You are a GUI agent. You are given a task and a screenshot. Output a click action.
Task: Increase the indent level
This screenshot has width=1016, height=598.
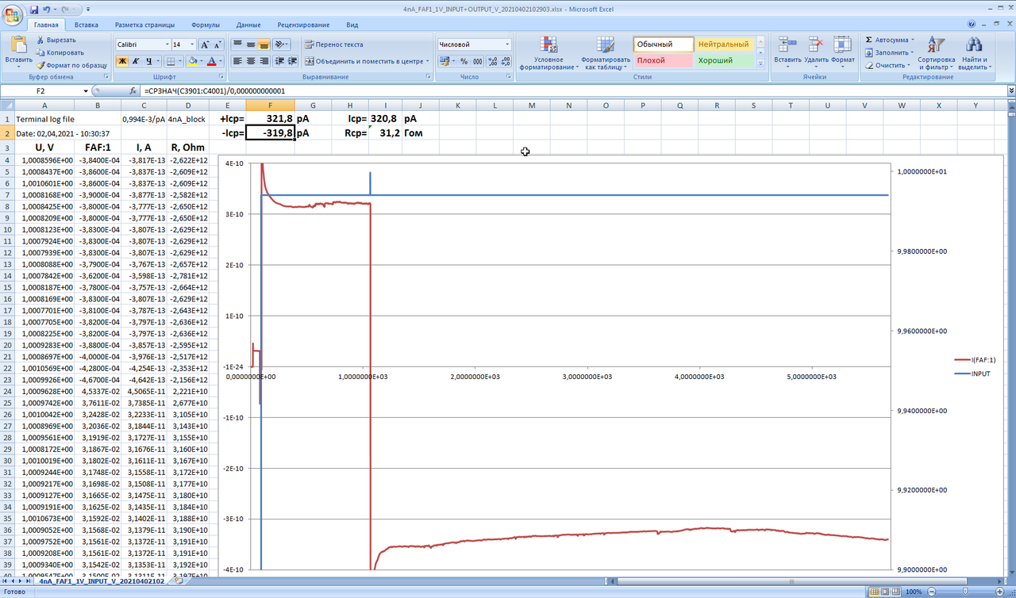pos(292,61)
